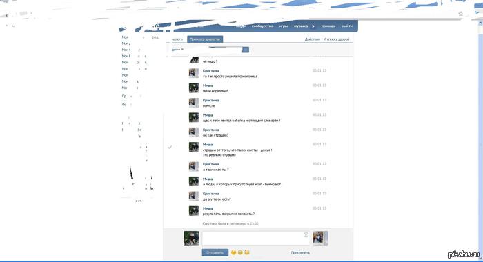Click your own avatar left of message box

coord(191,239)
